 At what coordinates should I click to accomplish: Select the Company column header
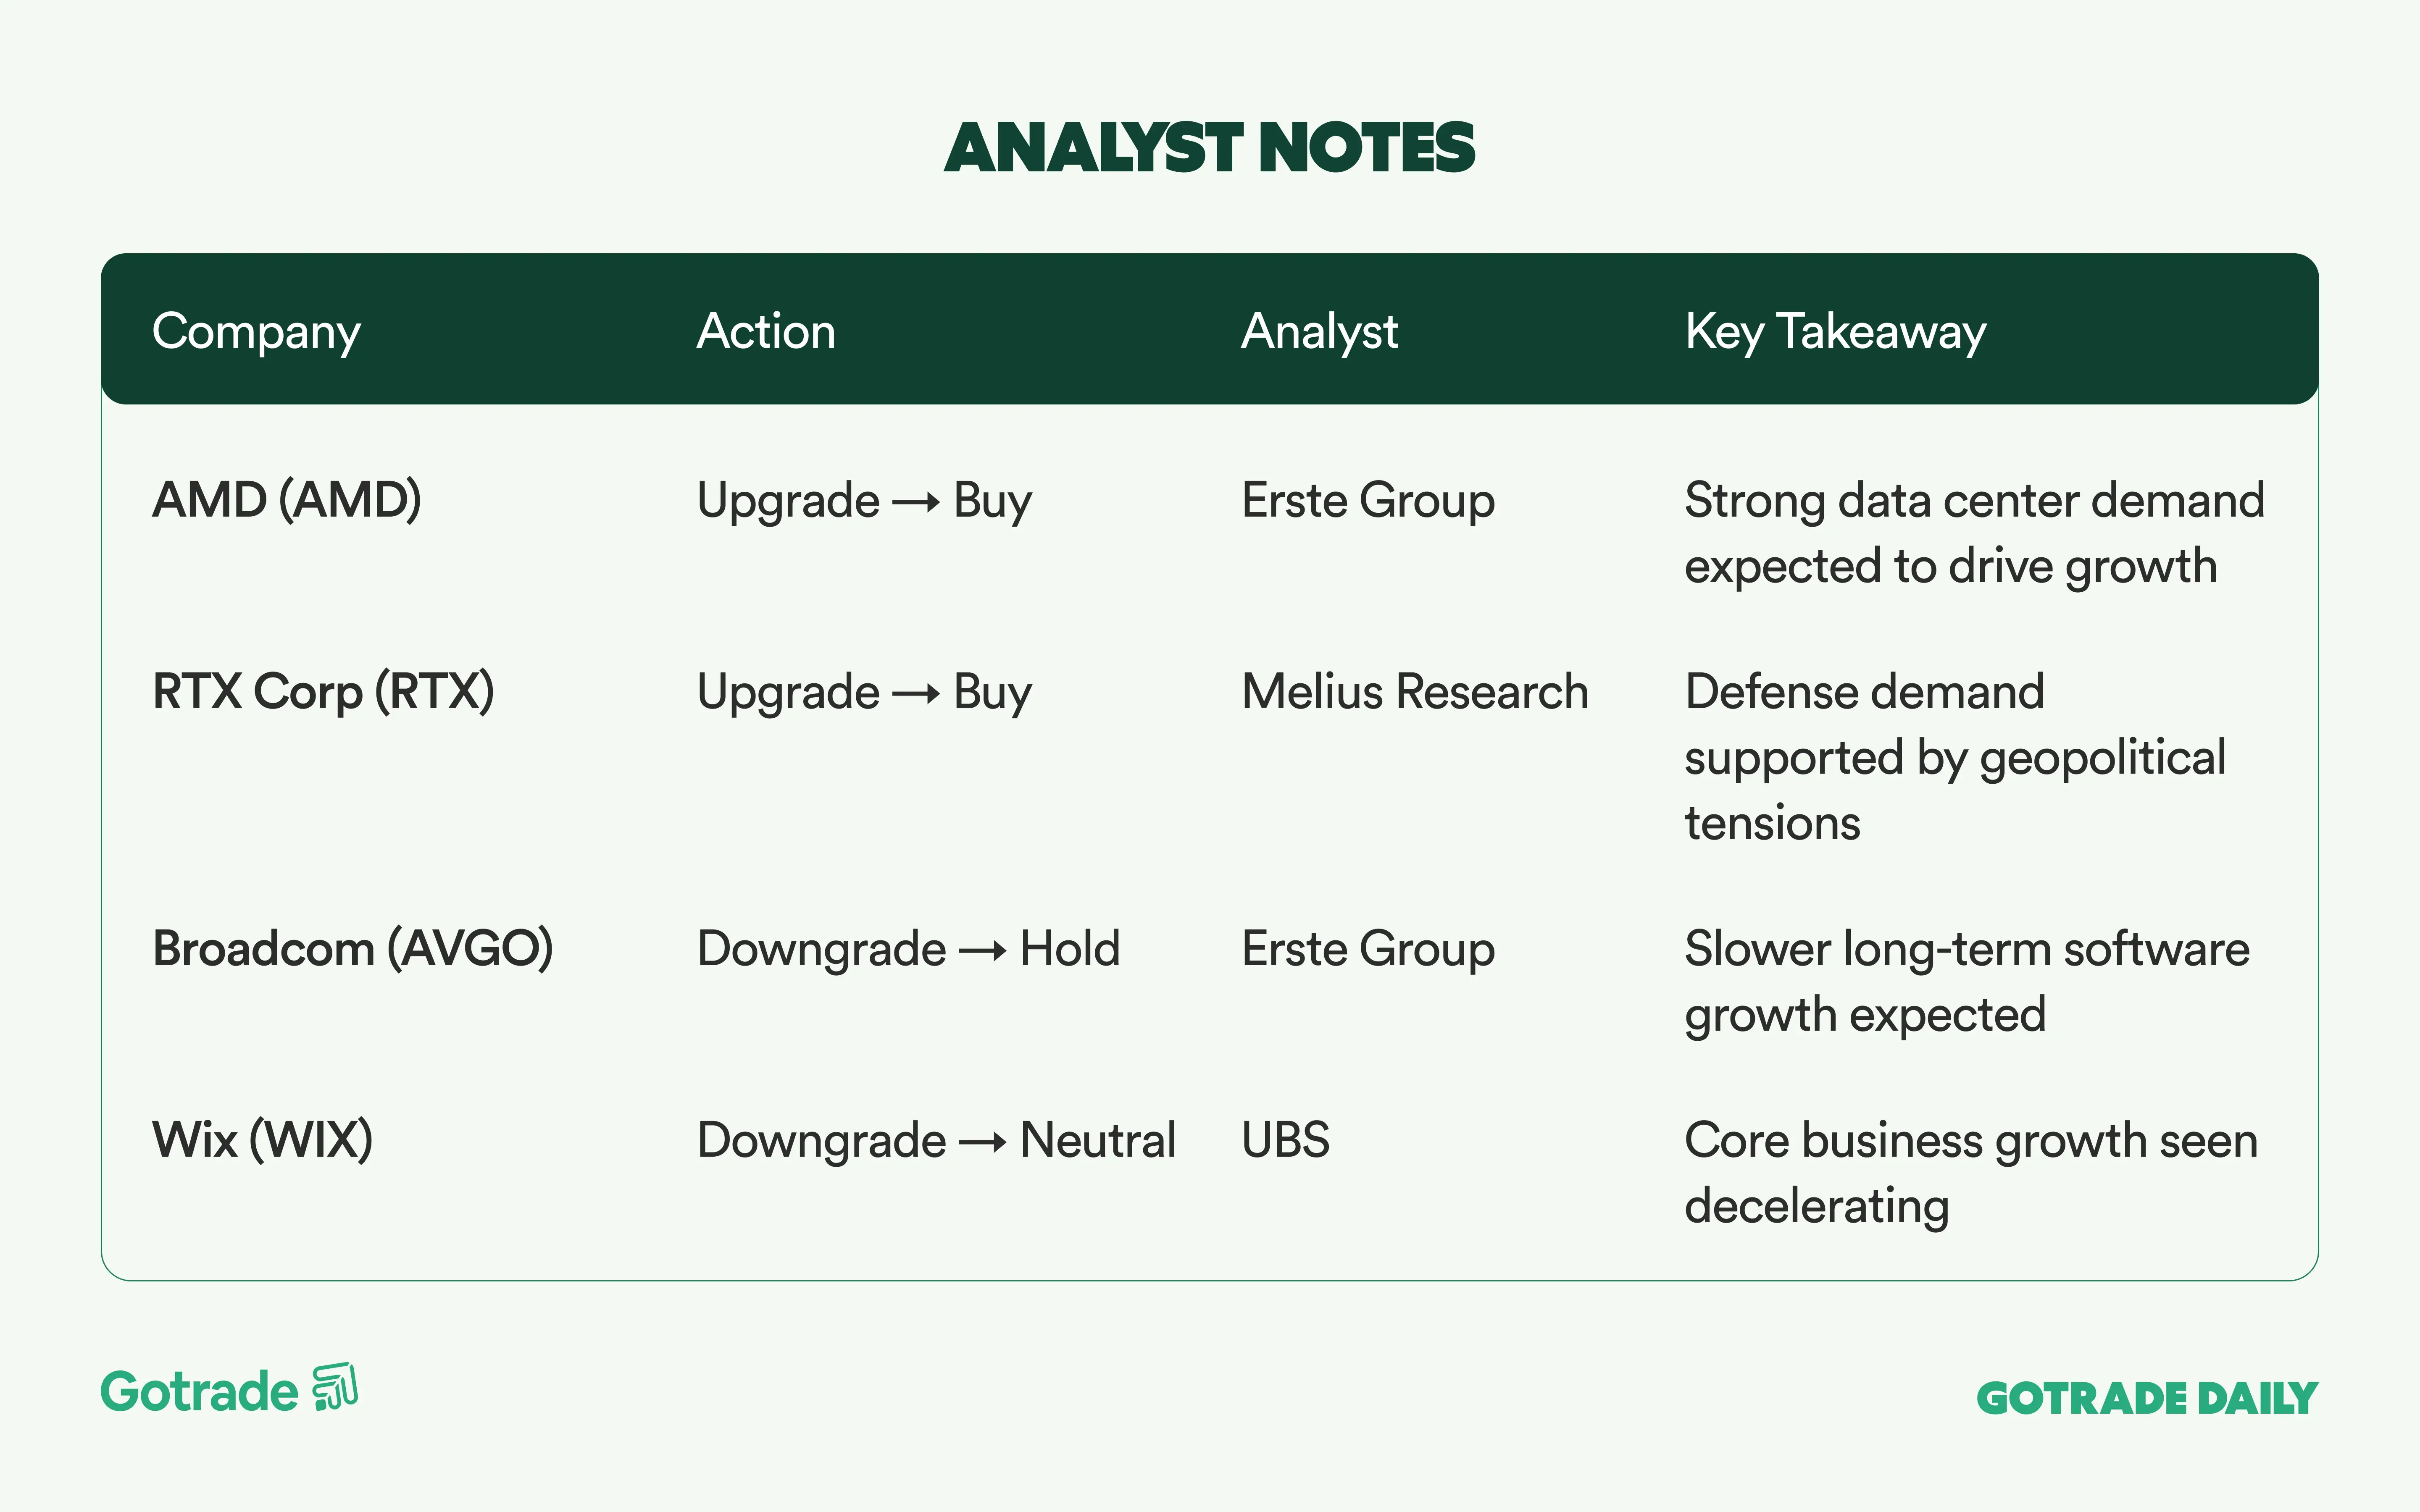click(x=256, y=331)
